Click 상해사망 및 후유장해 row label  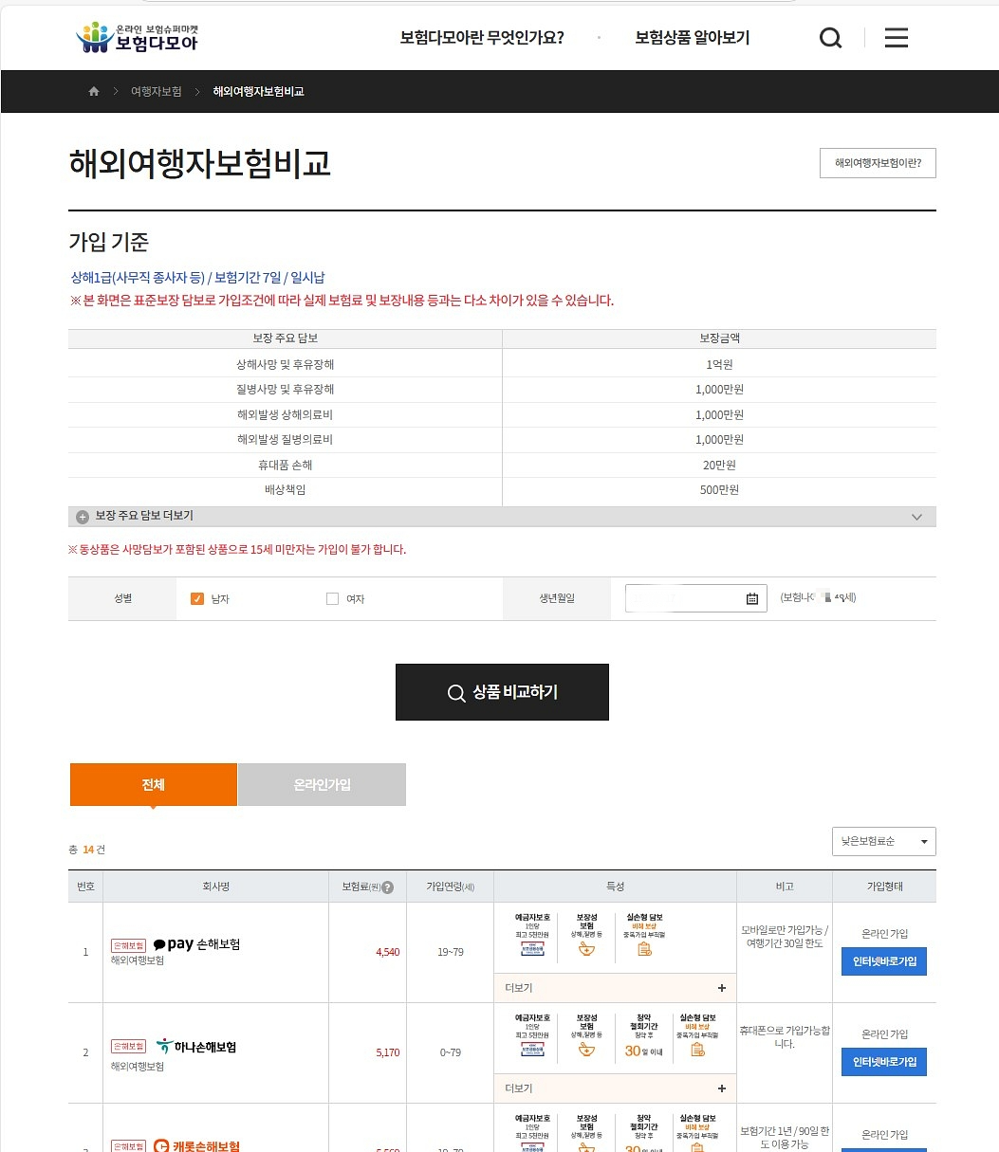tap(286, 364)
